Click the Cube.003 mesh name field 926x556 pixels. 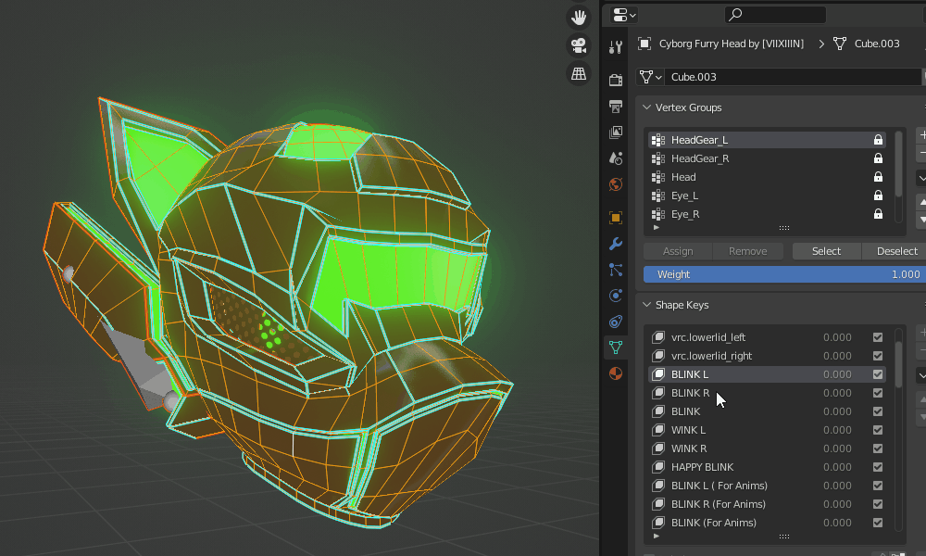(x=792, y=77)
